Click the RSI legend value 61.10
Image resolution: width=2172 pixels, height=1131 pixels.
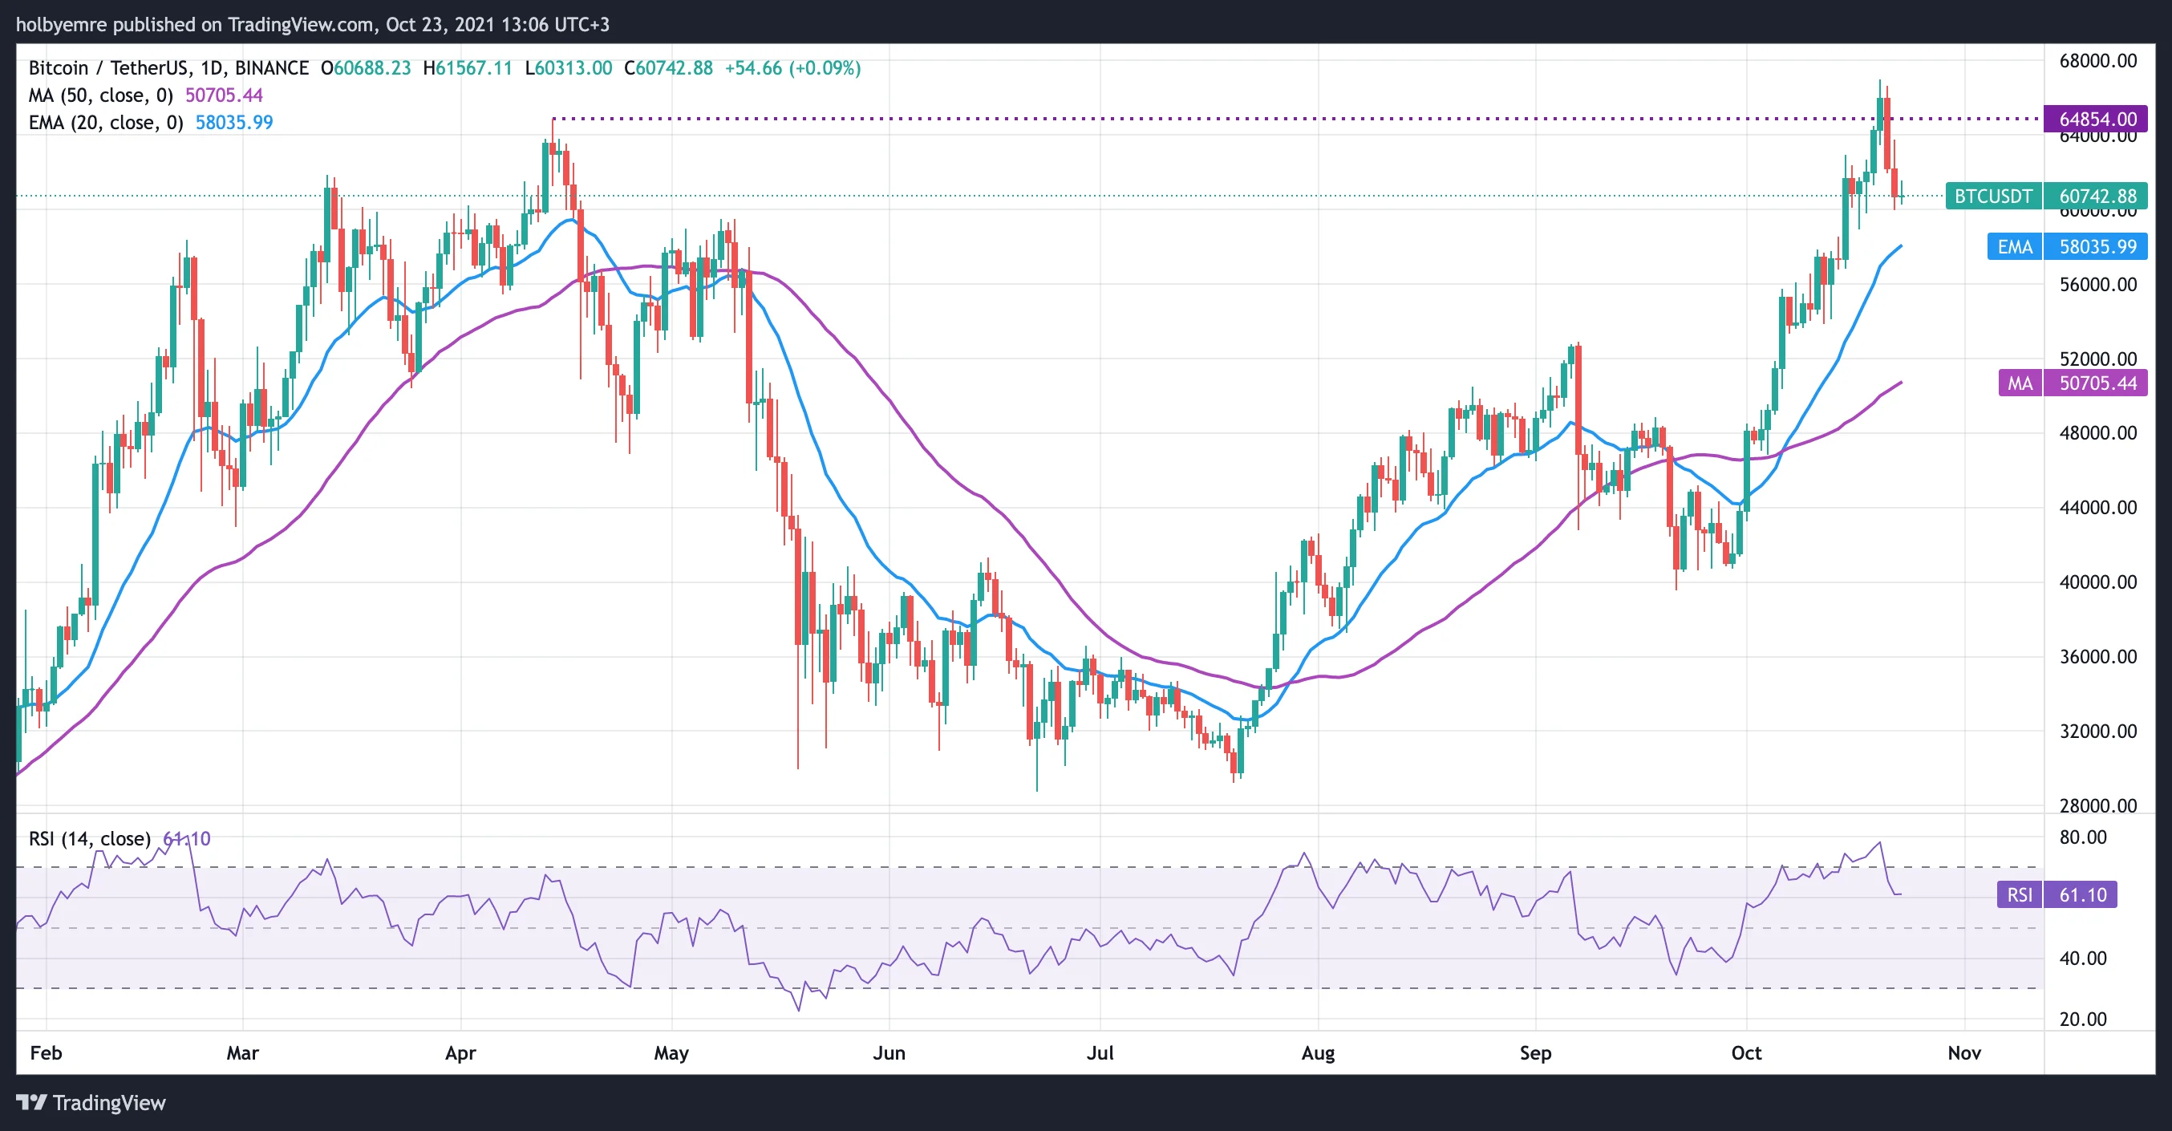click(186, 838)
